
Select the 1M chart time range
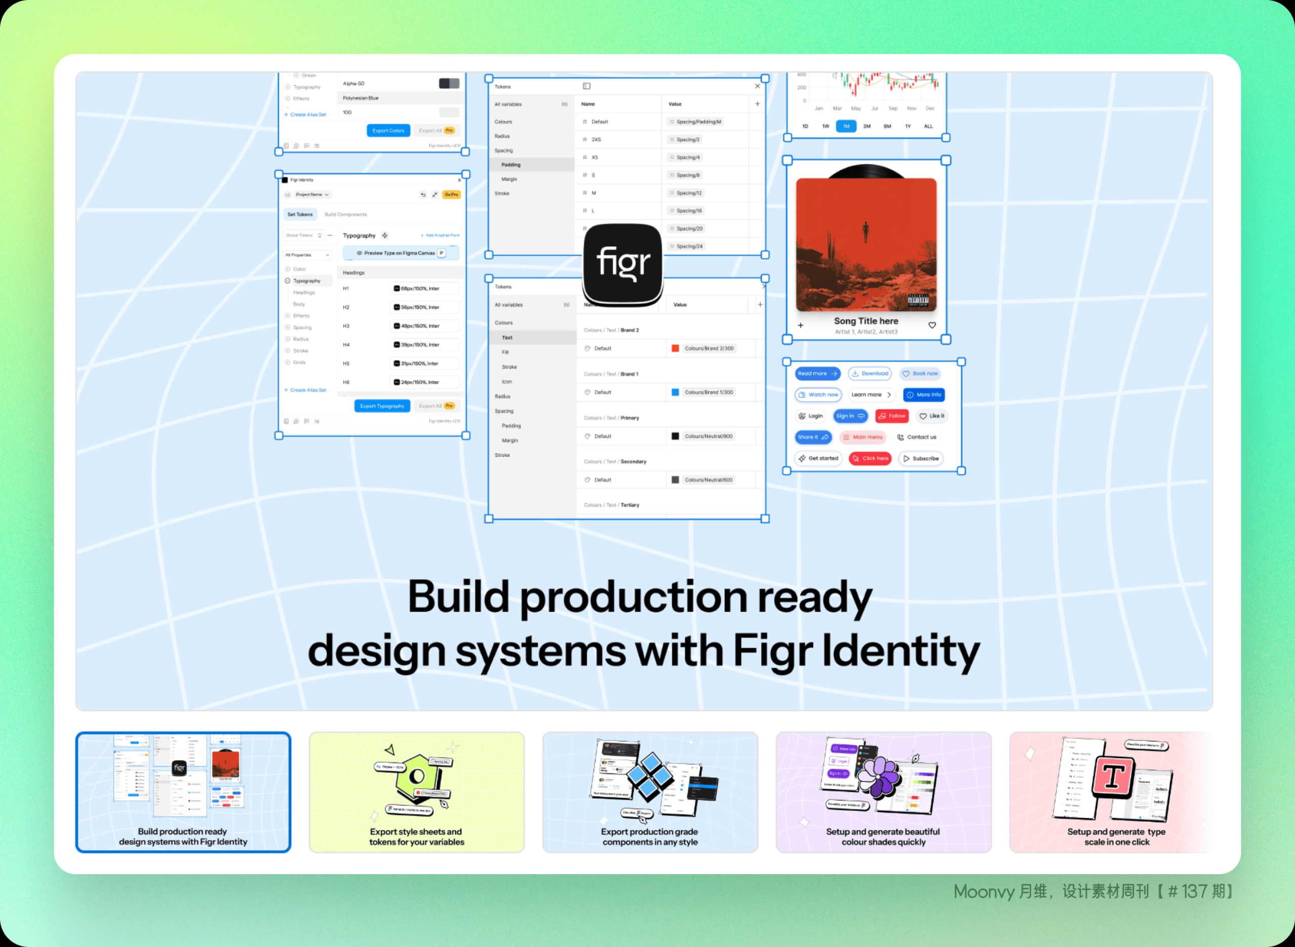tap(846, 126)
